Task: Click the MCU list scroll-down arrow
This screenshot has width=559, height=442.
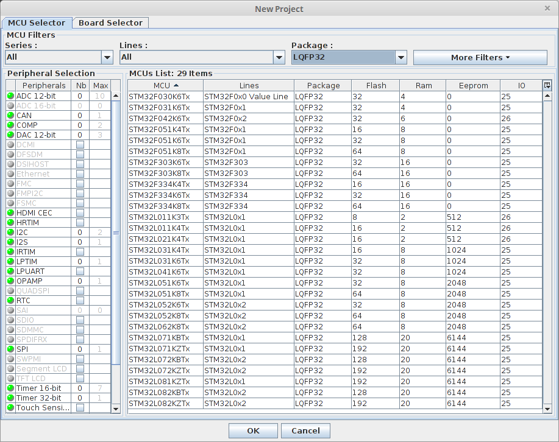Action: click(547, 409)
